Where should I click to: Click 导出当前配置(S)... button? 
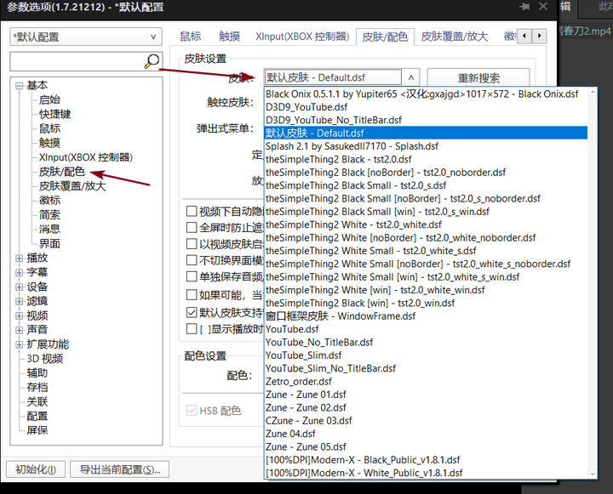(120, 469)
